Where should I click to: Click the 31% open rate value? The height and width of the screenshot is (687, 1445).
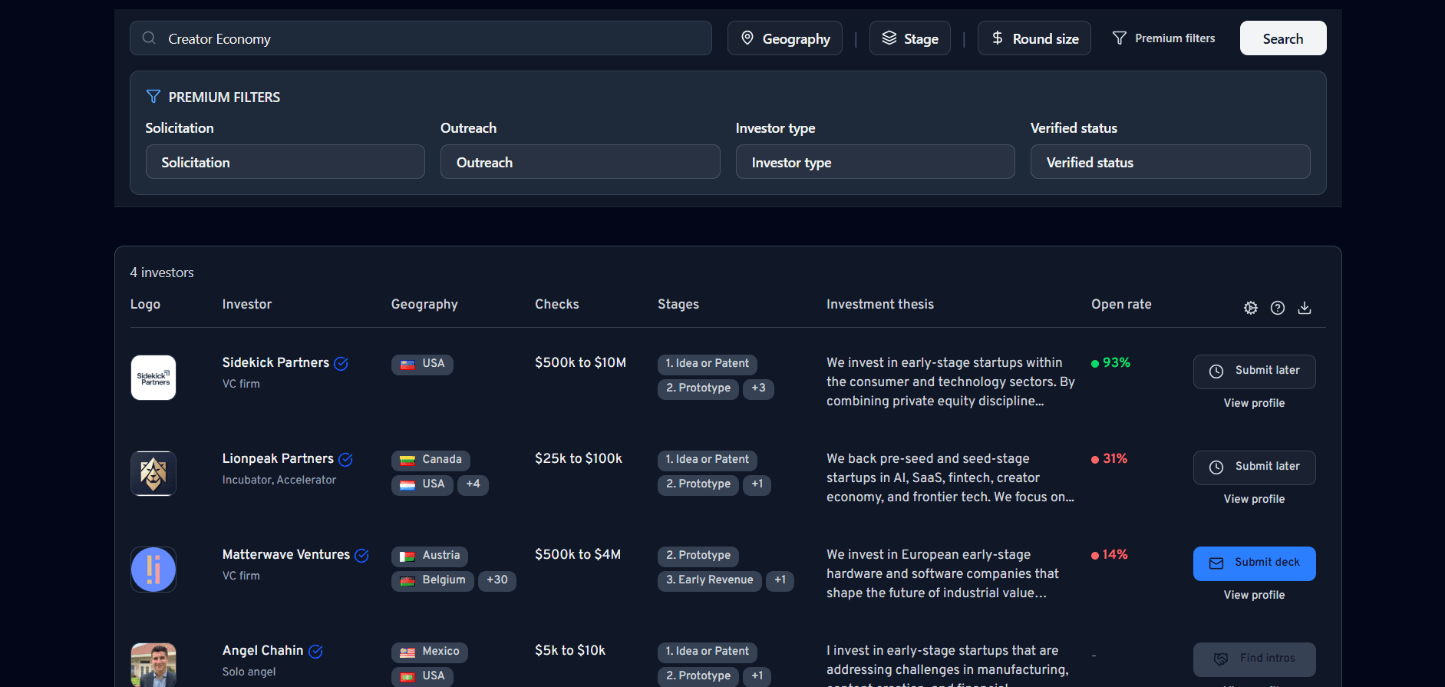pyautogui.click(x=1115, y=458)
